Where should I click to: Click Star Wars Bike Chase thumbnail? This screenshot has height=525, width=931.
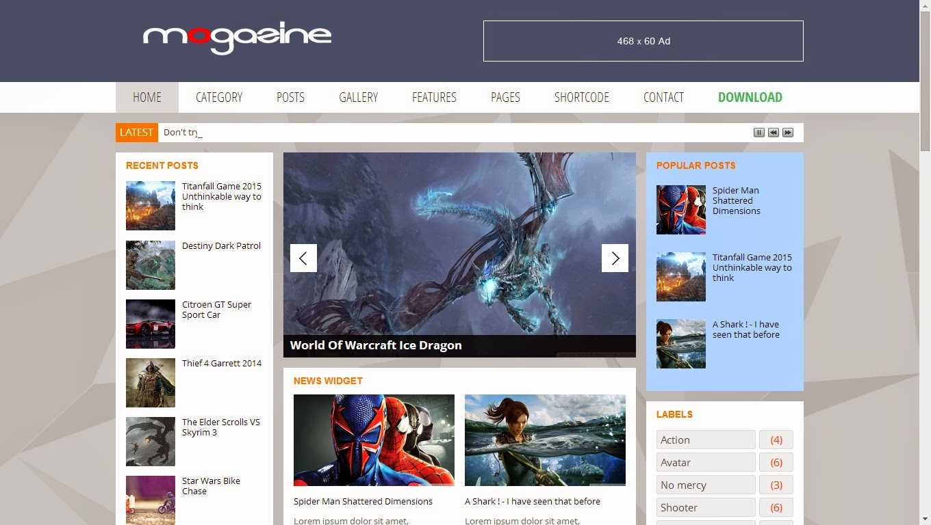151,500
